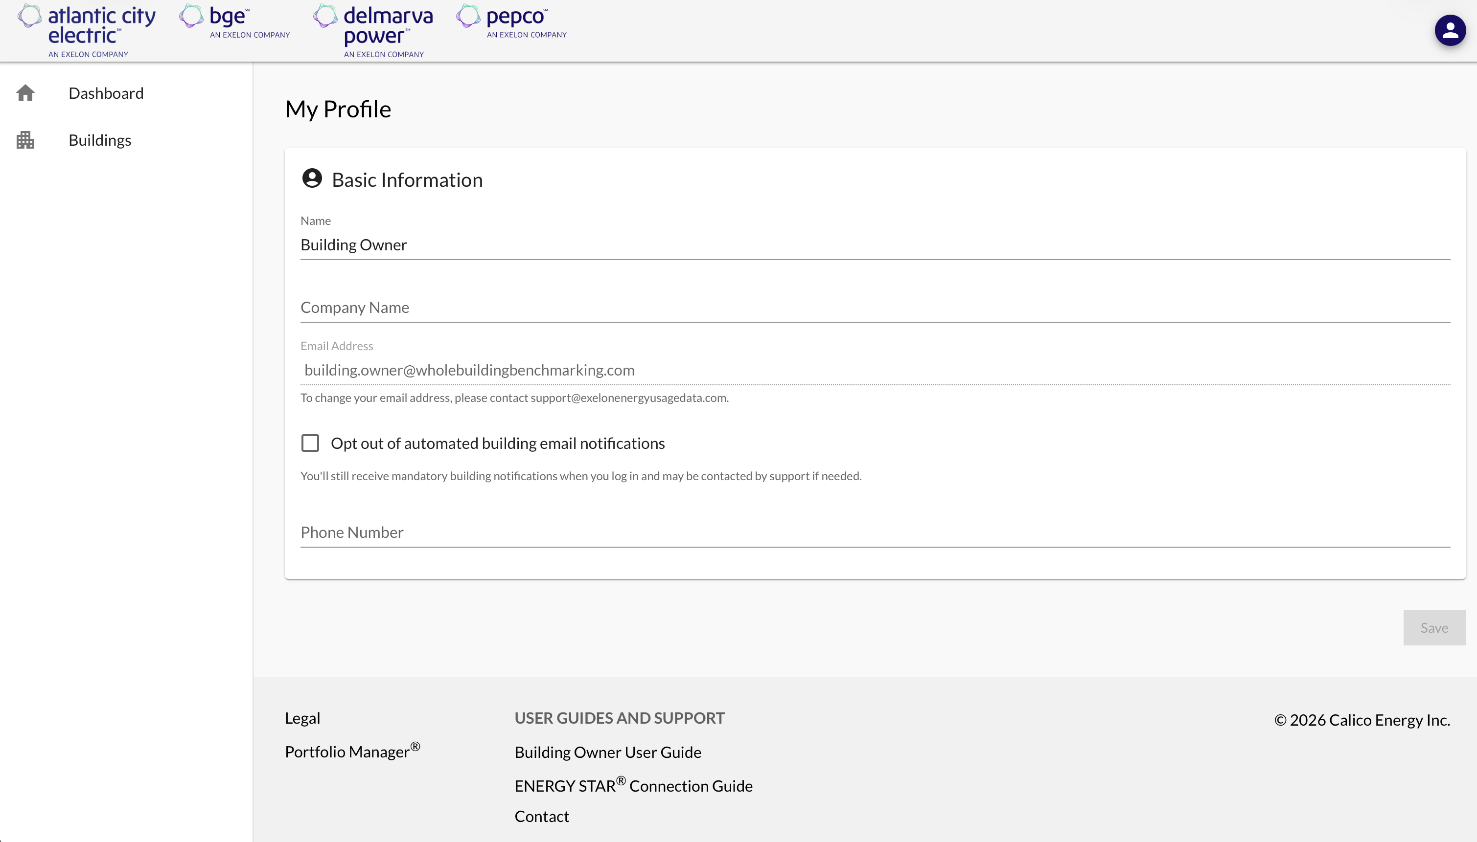Click the user account avatar icon
The width and height of the screenshot is (1477, 842).
coord(1450,30)
